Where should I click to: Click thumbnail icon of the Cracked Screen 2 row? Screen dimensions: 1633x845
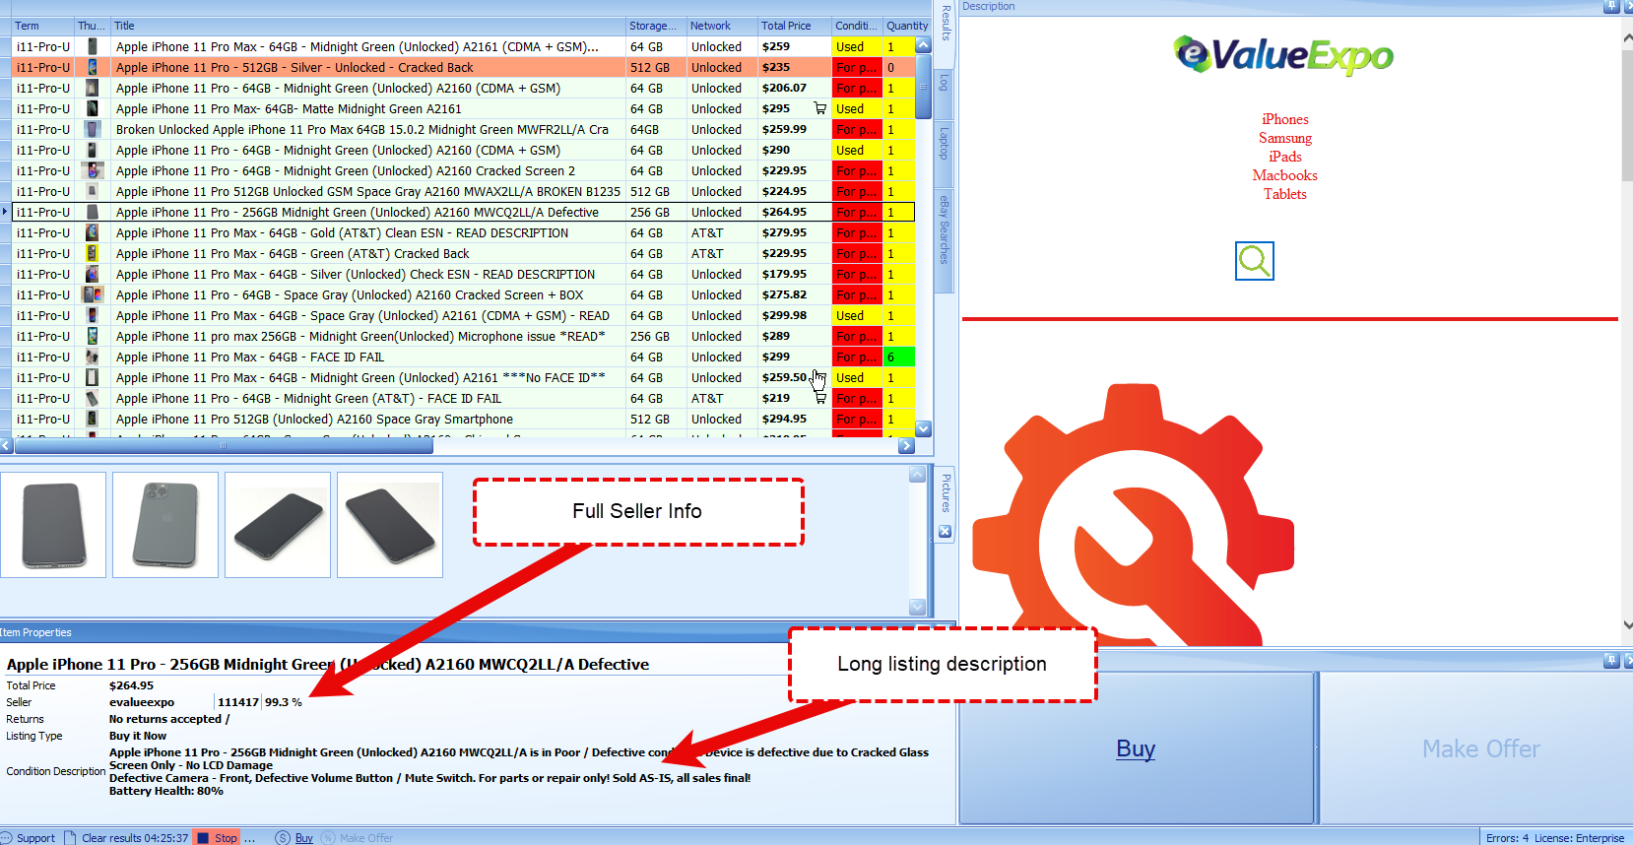click(x=92, y=170)
